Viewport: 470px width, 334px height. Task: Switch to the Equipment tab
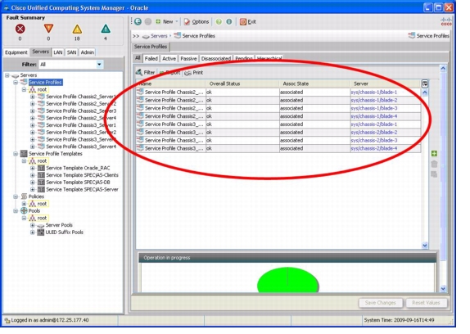[16, 52]
